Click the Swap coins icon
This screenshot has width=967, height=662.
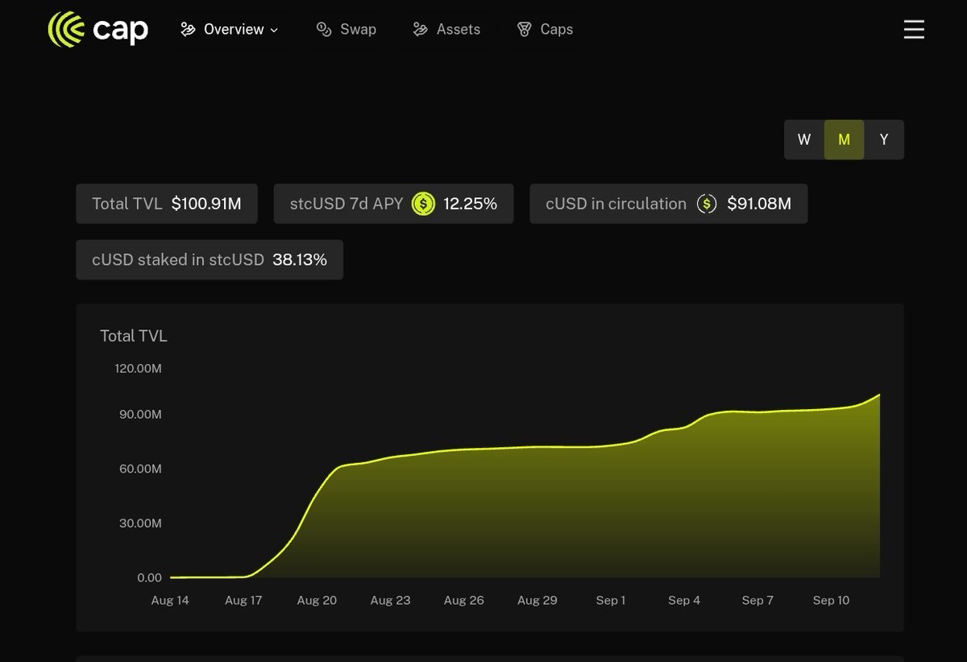click(x=324, y=30)
